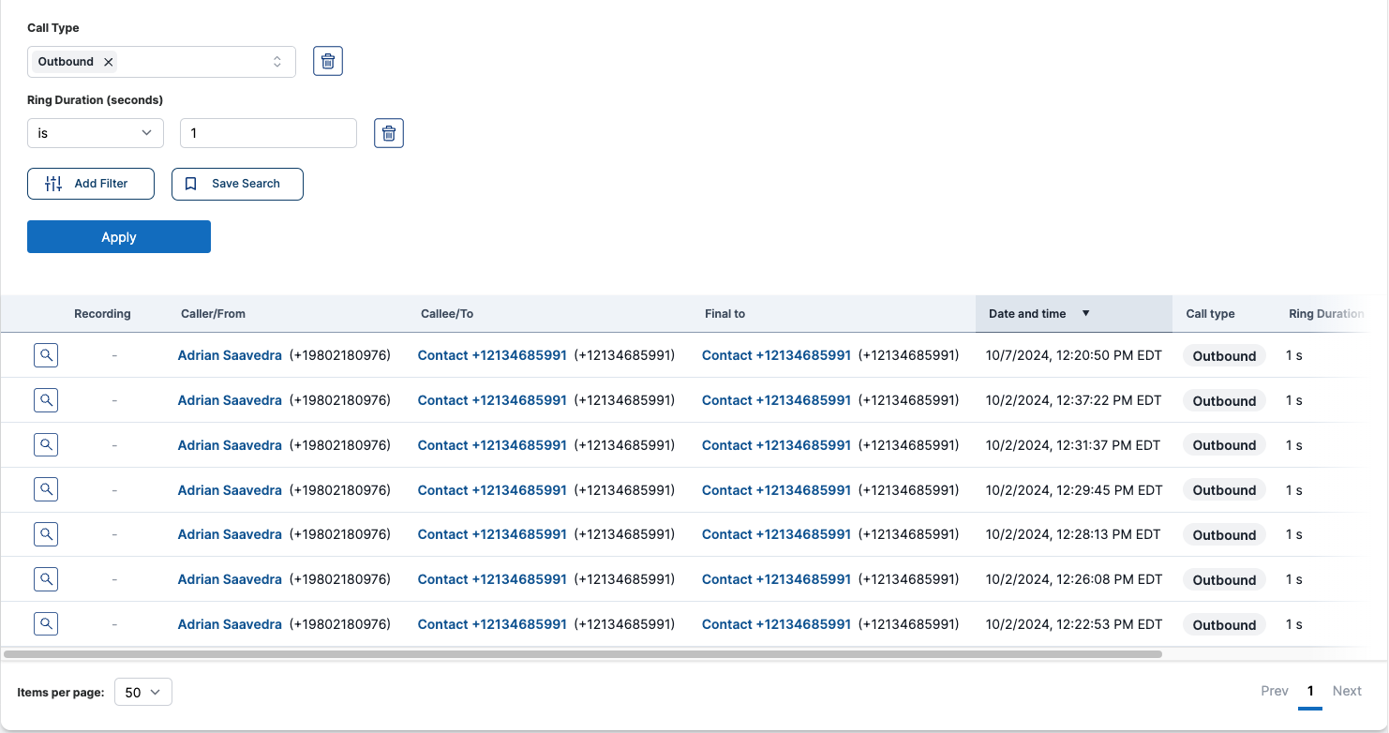Sort by the Date and time column
This screenshot has width=1389, height=733.
tap(1073, 314)
